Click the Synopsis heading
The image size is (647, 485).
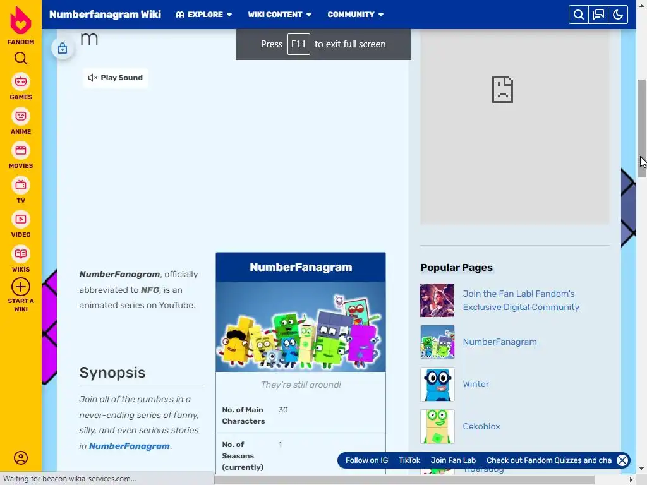112,373
